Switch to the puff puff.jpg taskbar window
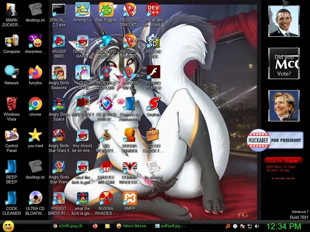This screenshot has height=232, width=310. [171, 226]
